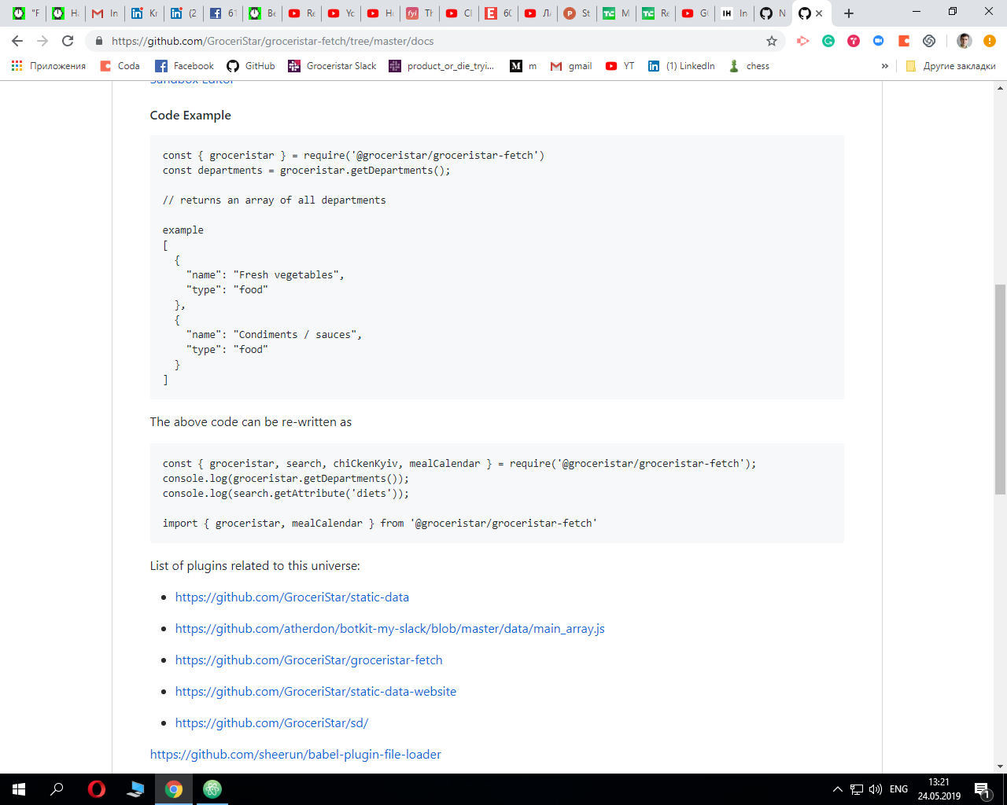1007x805 pixels.
Task: Open the Grammarly extension icon
Action: [828, 41]
